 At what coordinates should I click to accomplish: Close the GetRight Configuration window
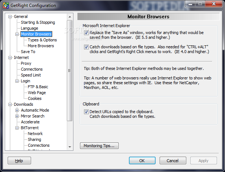click(214, 4)
